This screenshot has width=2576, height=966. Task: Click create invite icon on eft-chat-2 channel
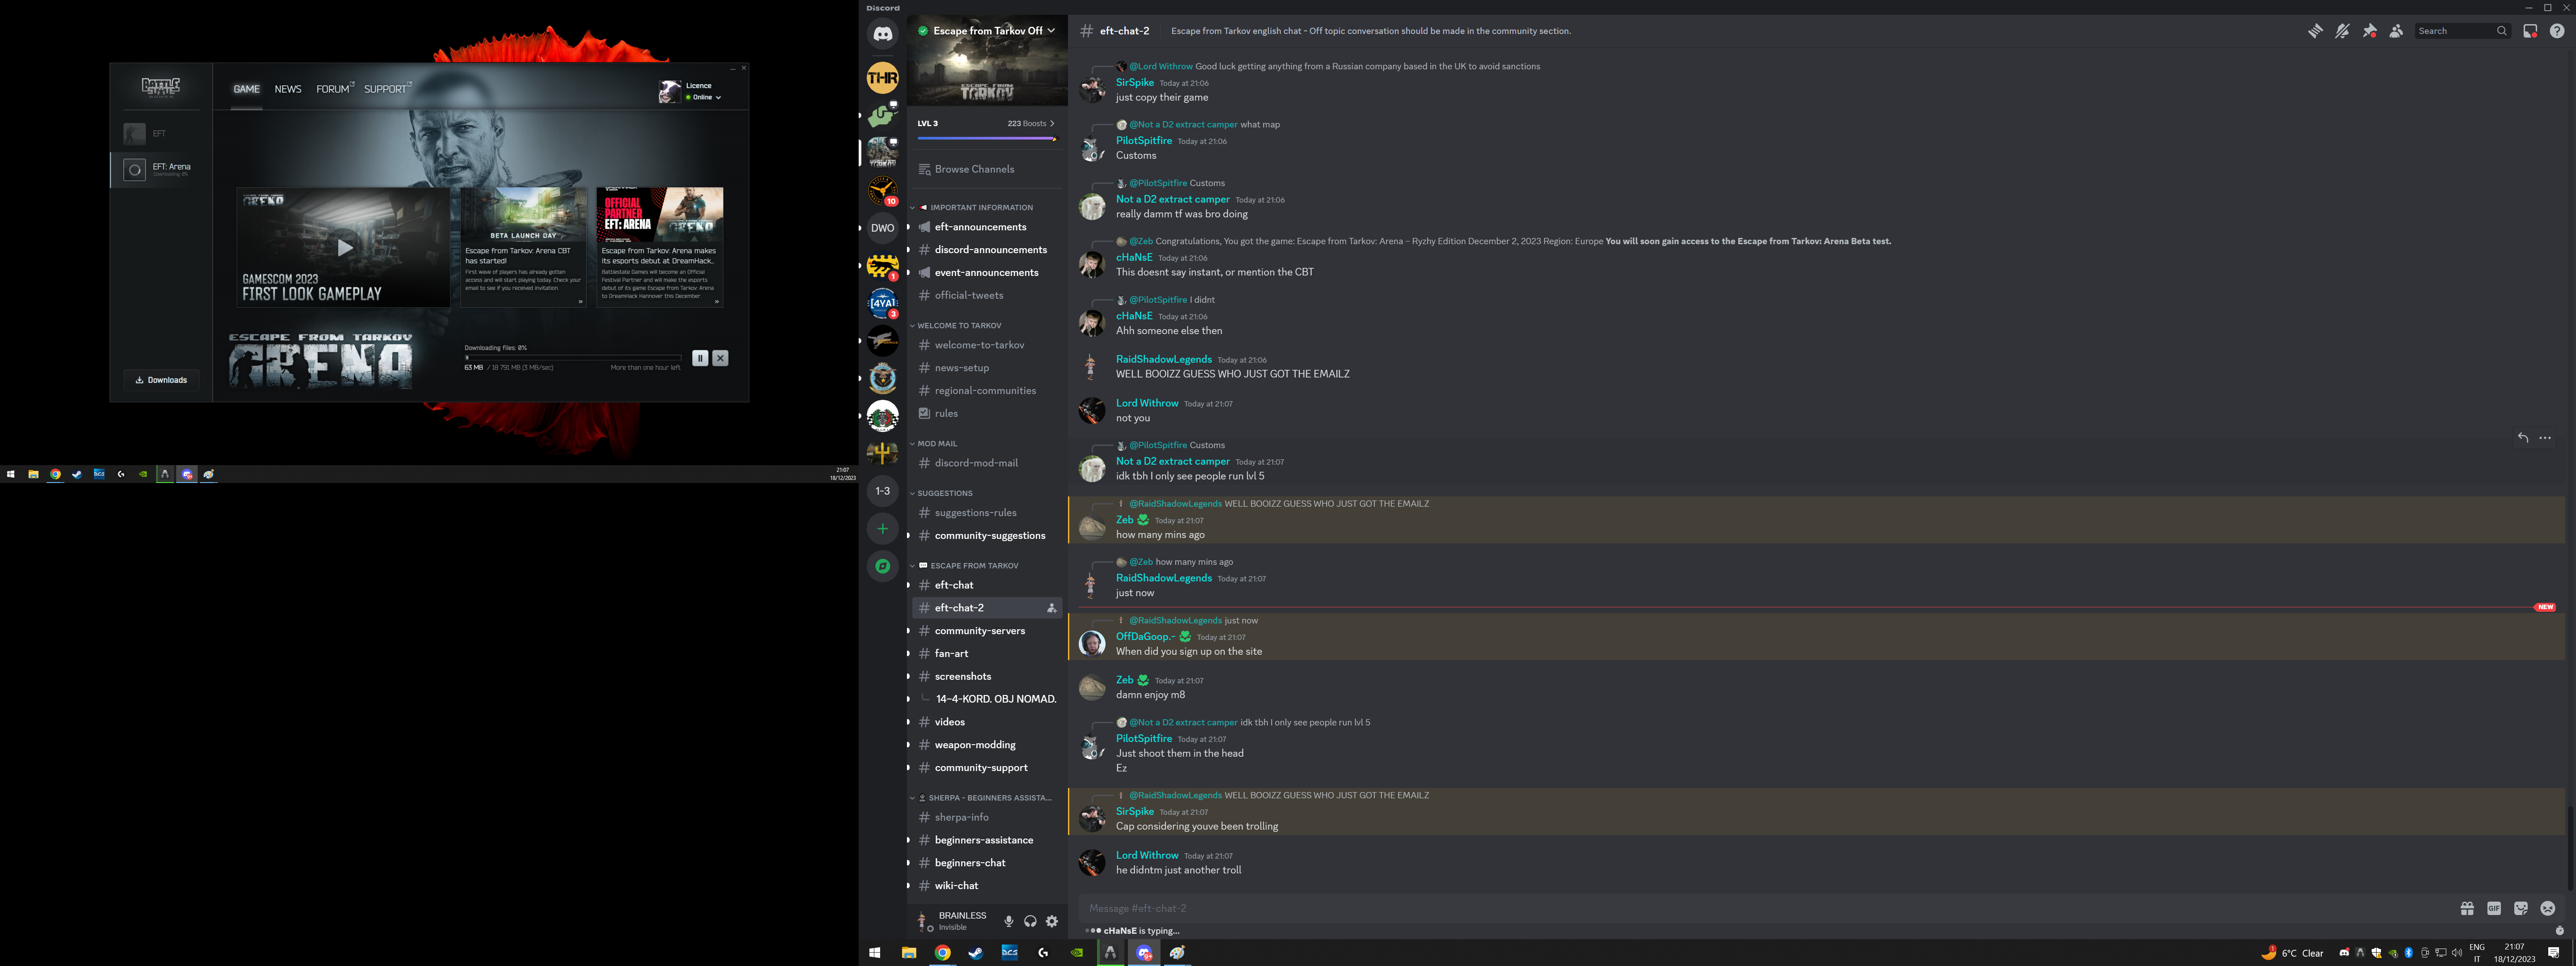(x=1051, y=608)
